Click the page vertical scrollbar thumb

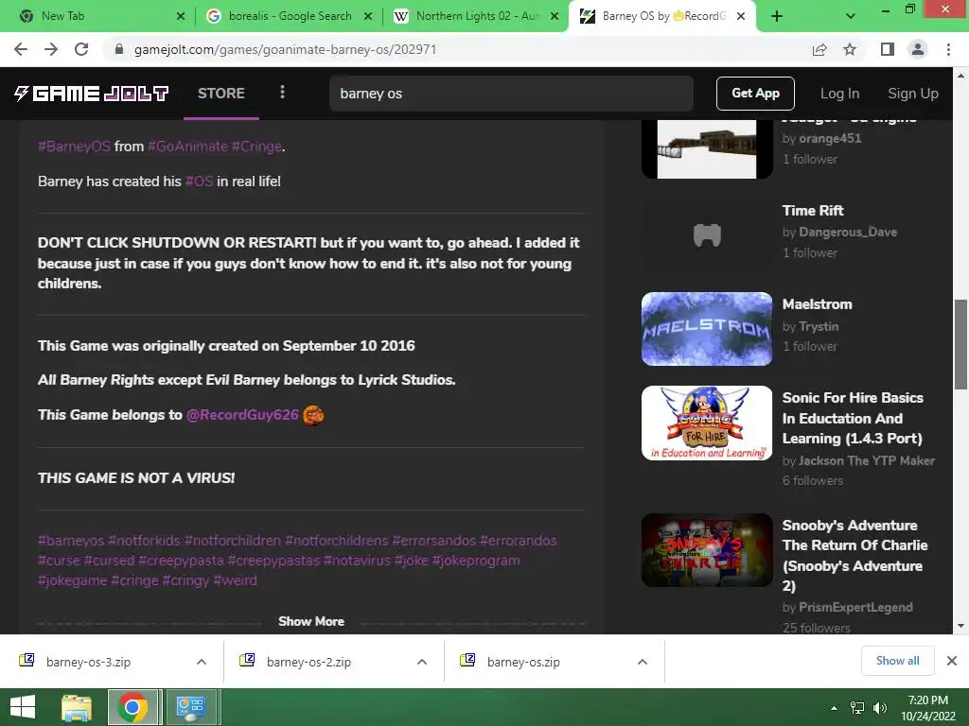click(960, 344)
